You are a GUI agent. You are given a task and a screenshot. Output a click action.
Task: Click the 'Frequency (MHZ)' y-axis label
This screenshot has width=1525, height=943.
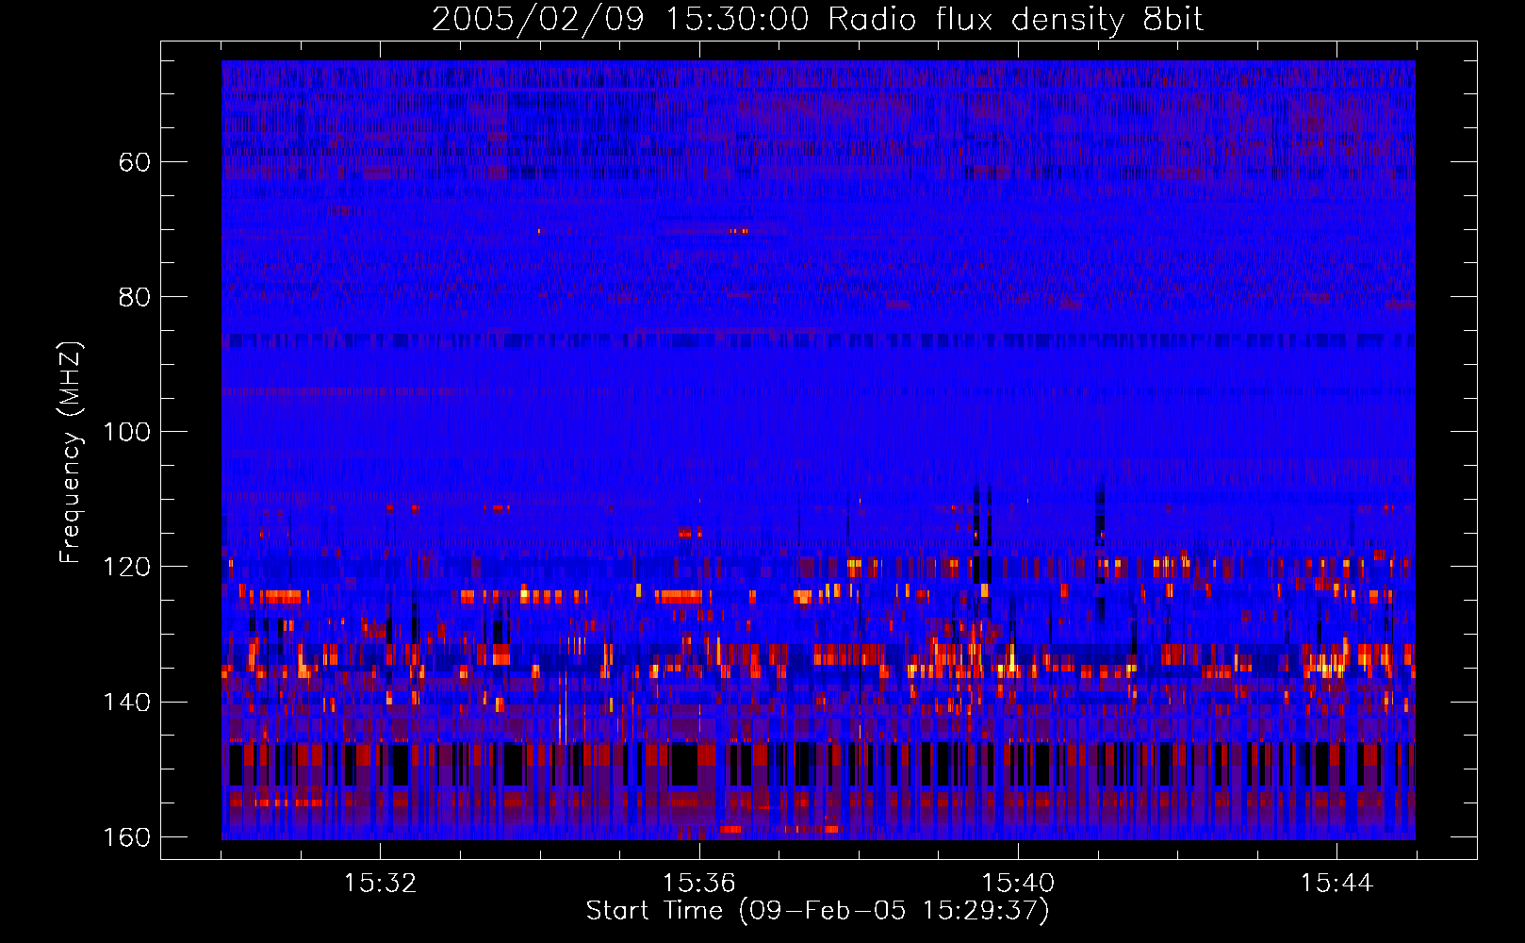[x=71, y=452]
